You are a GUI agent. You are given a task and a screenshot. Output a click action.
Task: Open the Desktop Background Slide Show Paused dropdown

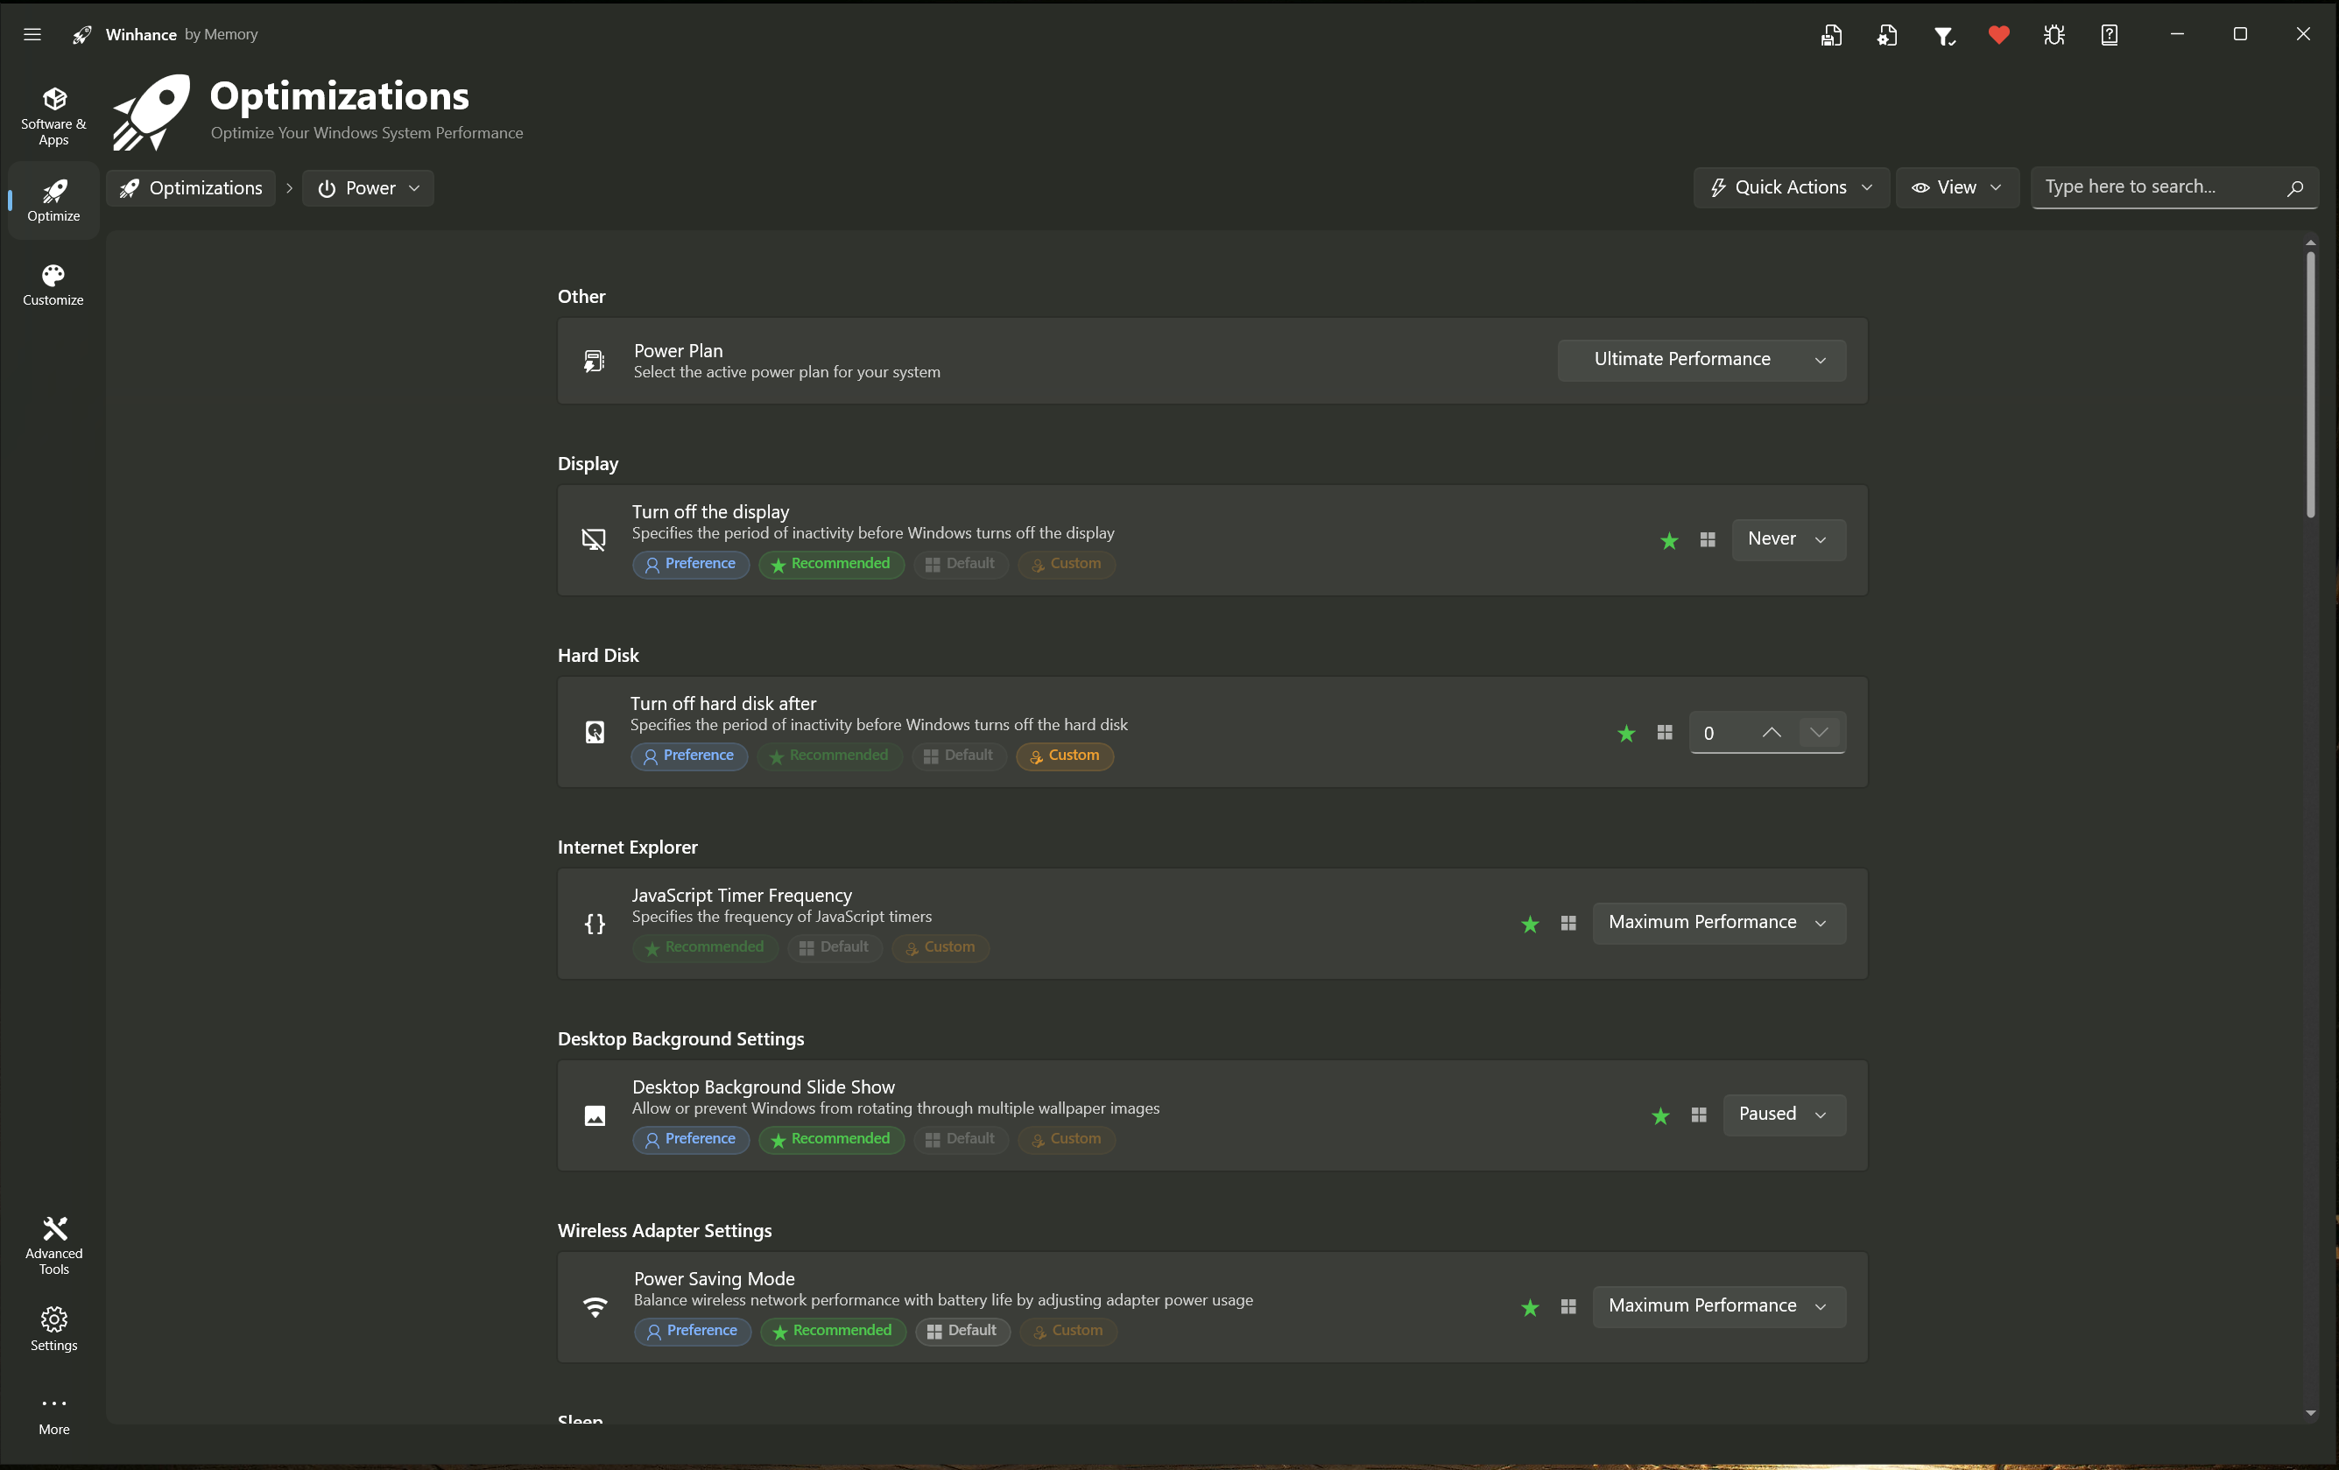(1784, 1114)
